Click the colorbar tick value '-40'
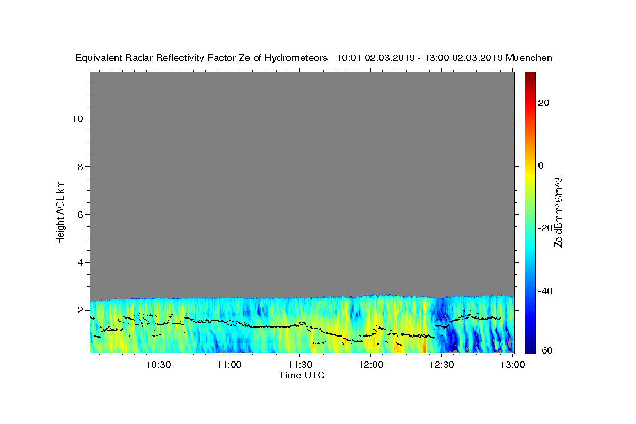Screen dimensions: 636x424 (x=546, y=291)
